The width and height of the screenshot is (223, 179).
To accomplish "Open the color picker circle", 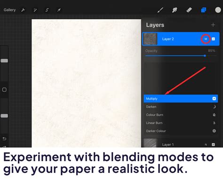I will tap(218, 10).
